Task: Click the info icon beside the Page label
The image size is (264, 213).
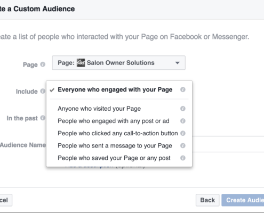Action: tap(43, 64)
